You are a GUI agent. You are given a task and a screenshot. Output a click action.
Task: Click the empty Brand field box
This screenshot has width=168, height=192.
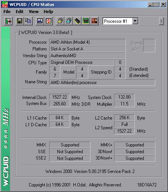tap(149, 42)
